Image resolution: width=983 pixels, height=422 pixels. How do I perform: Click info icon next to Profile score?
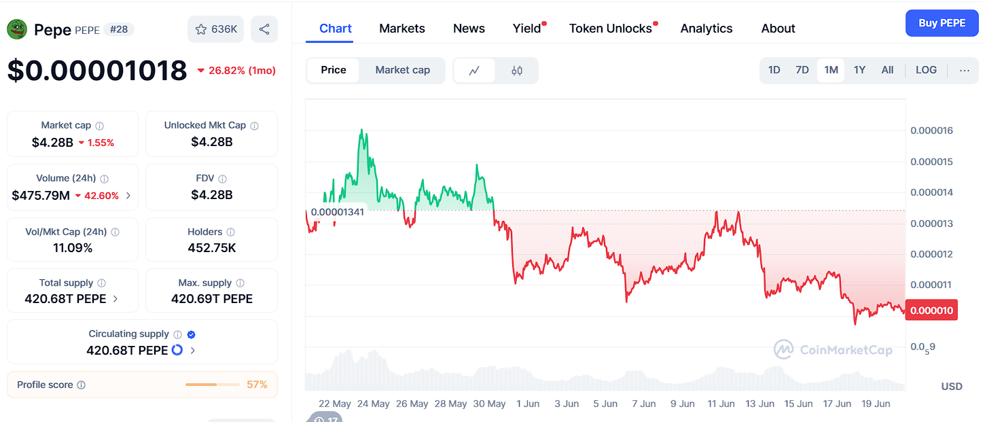[82, 385]
